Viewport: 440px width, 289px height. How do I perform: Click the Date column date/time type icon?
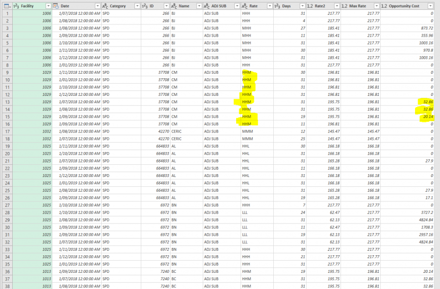click(56, 6)
